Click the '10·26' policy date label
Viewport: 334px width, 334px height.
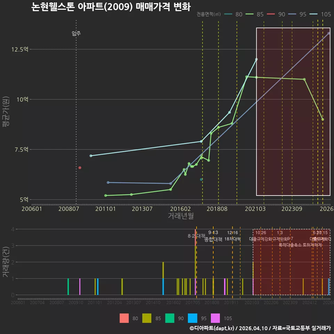click(261, 233)
